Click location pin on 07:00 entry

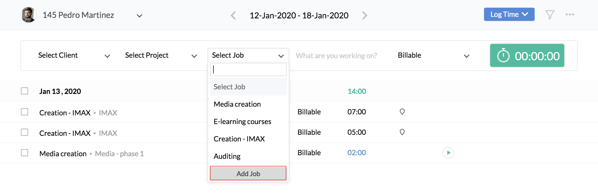(x=402, y=112)
